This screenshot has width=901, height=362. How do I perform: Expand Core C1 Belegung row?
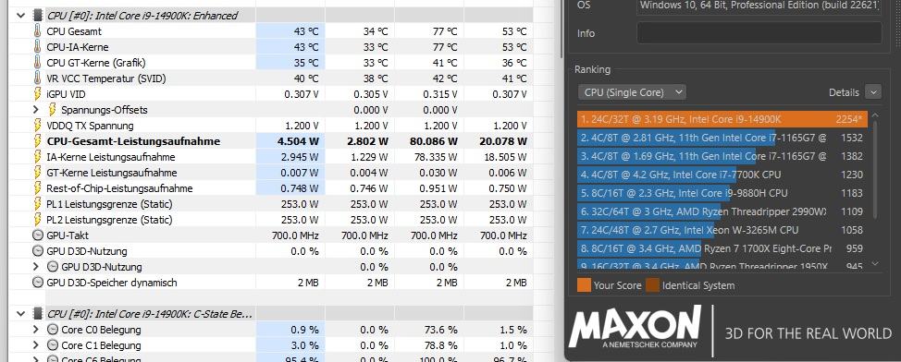tap(36, 345)
